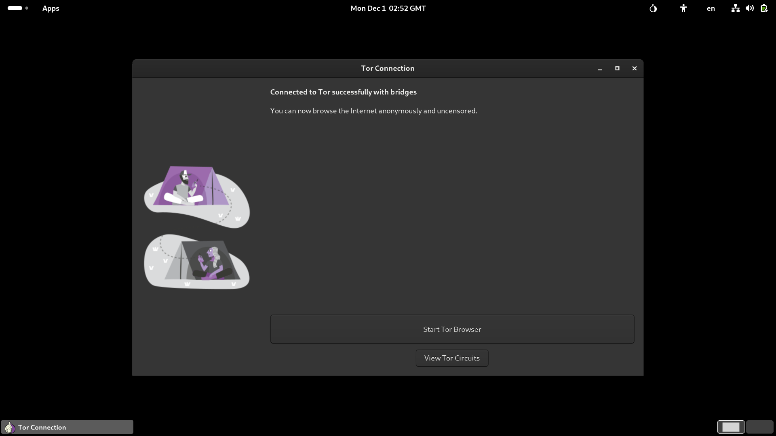Minimize the Tor Connection window
Screen dimensions: 776x436
click(600, 69)
